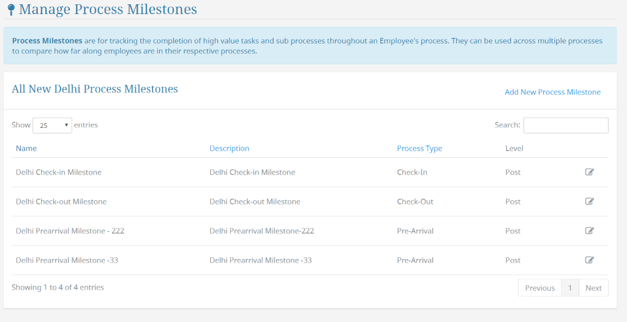Select the Delhi Check-out Milestone name cell

tap(61, 201)
